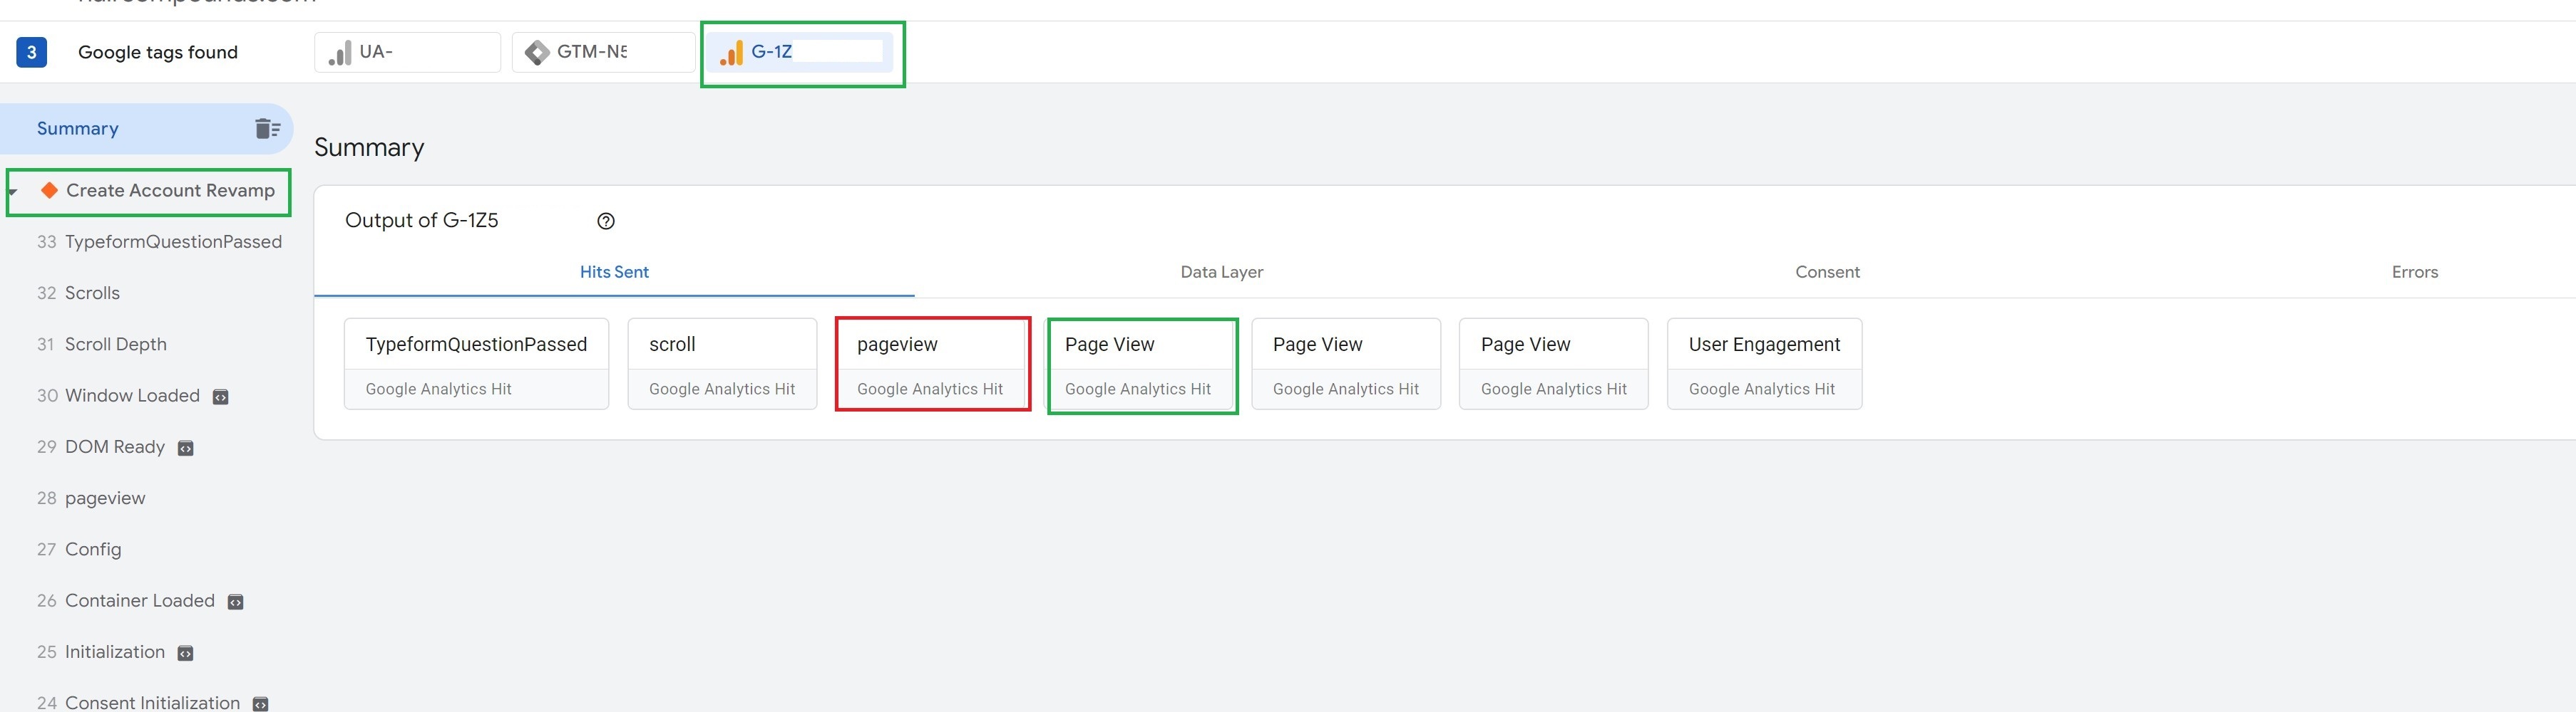Collapse the Create Account Revamp tree arrow
This screenshot has width=2576, height=712.
pos(13,191)
